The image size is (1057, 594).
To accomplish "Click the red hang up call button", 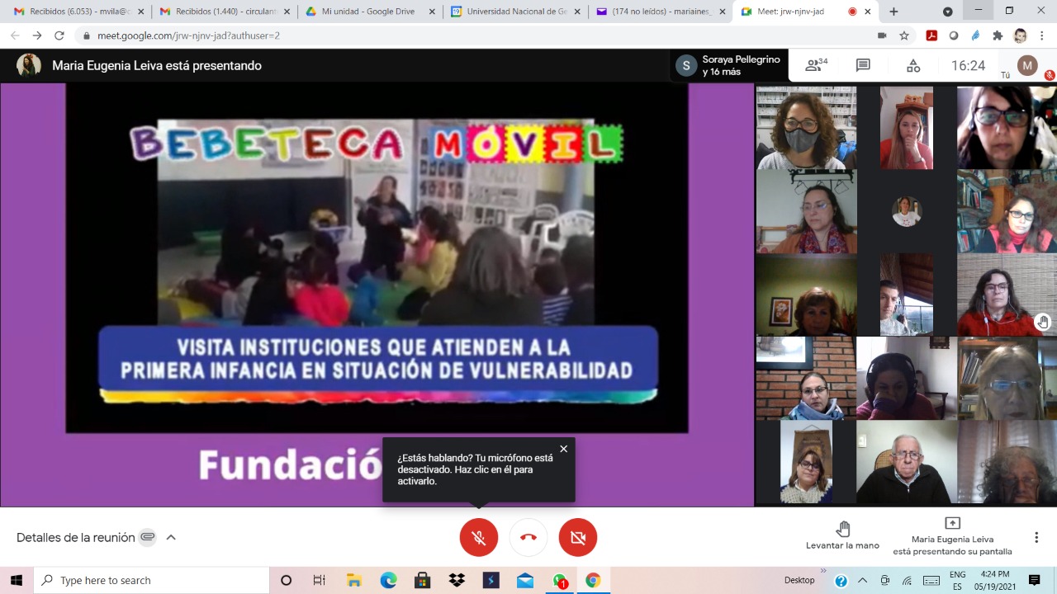I will tap(528, 537).
